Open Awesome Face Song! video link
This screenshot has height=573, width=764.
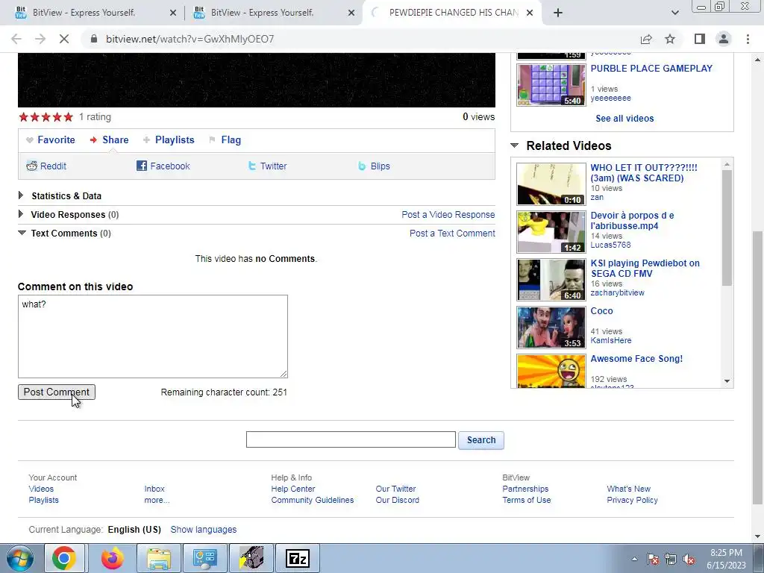tap(636, 359)
